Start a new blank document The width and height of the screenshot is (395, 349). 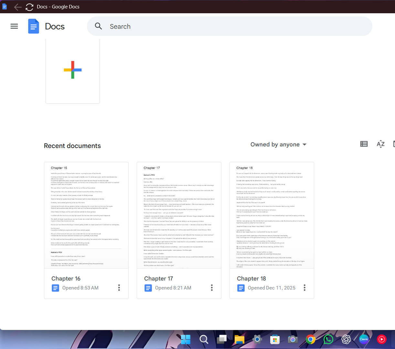pos(73,70)
